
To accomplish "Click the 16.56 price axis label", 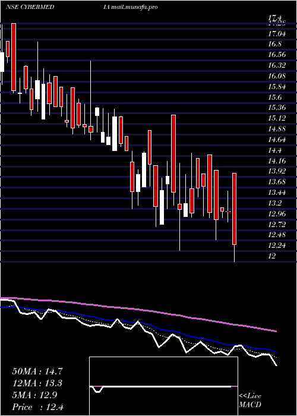I will (277, 55).
